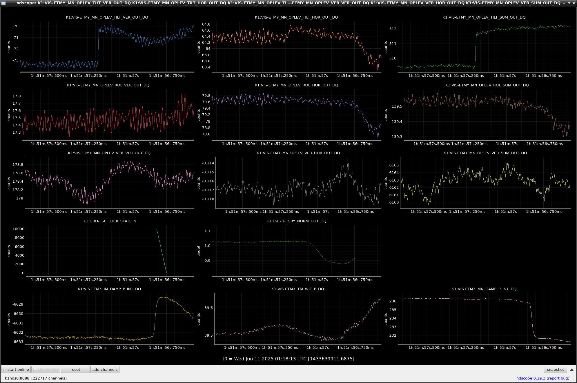Open window menu icon in title bar
The image size is (577, 383).
coord(3,3)
